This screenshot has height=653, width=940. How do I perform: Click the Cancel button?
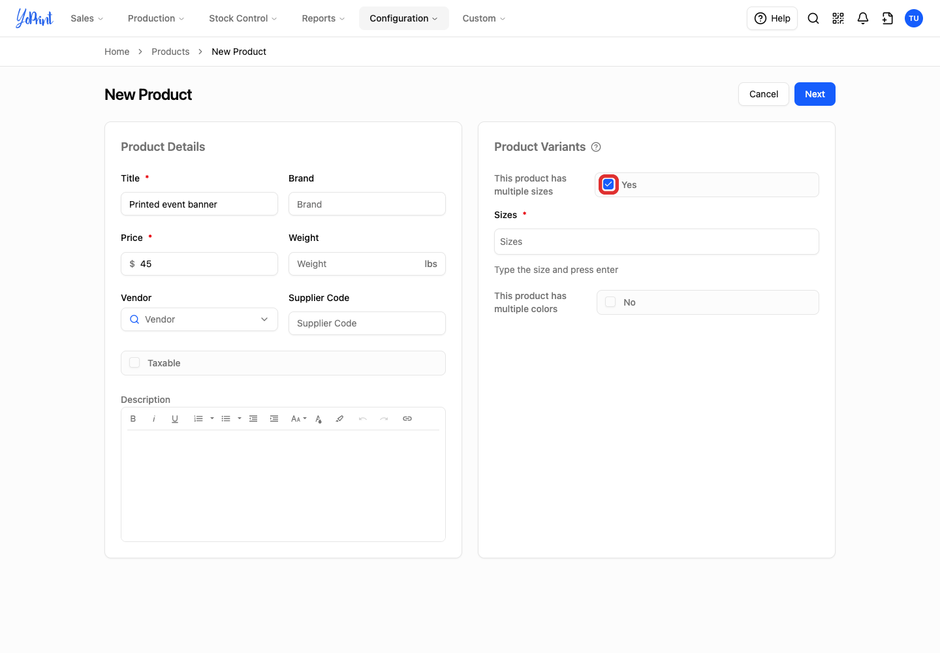[764, 94]
